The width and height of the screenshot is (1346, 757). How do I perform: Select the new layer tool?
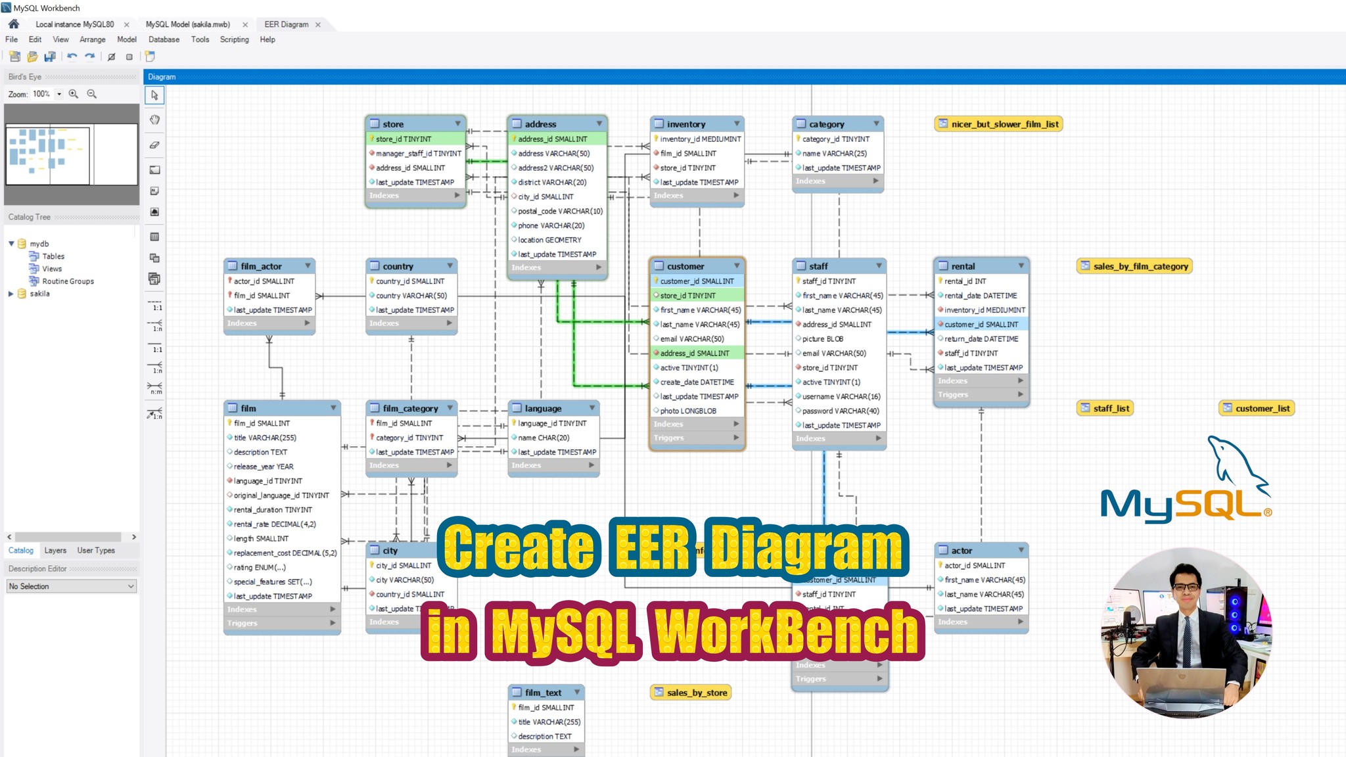tap(154, 170)
